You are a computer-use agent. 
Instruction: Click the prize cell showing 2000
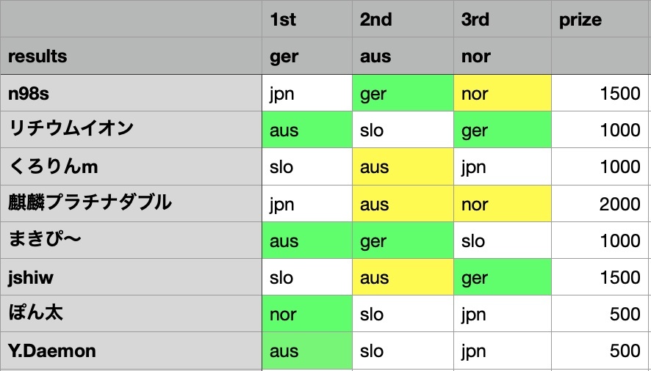tap(600, 204)
